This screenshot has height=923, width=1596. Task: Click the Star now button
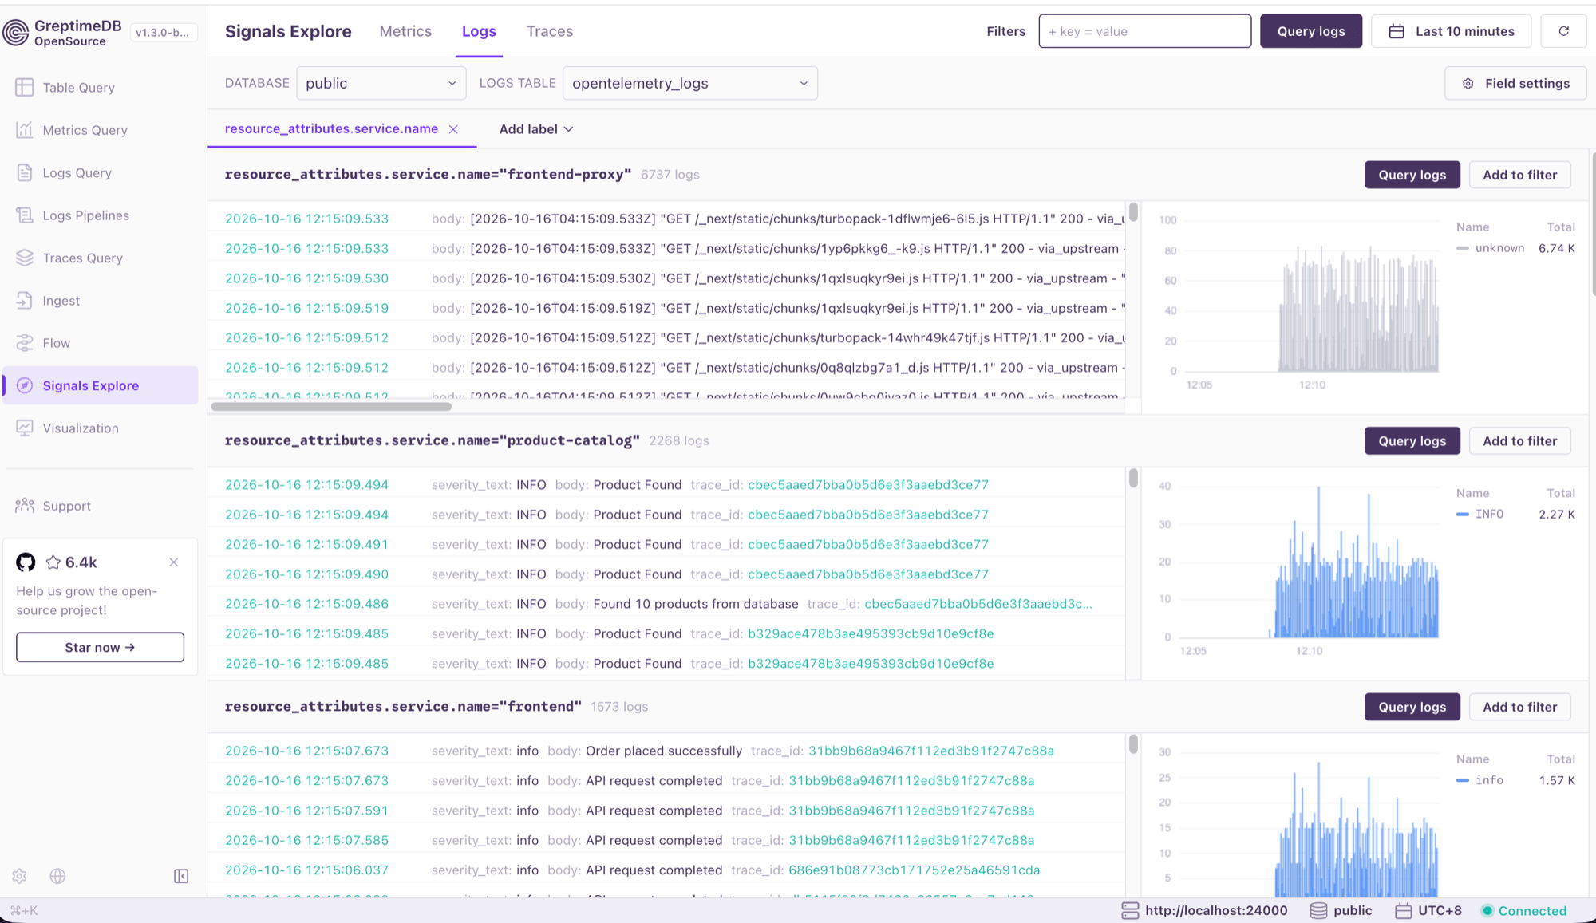100,647
